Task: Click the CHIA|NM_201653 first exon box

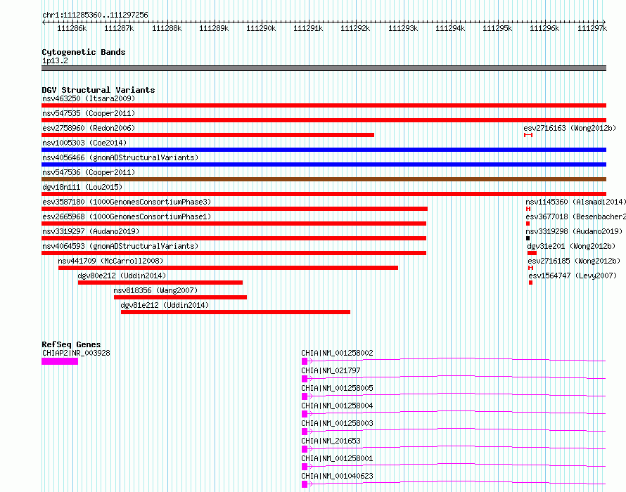Action: [x=305, y=449]
